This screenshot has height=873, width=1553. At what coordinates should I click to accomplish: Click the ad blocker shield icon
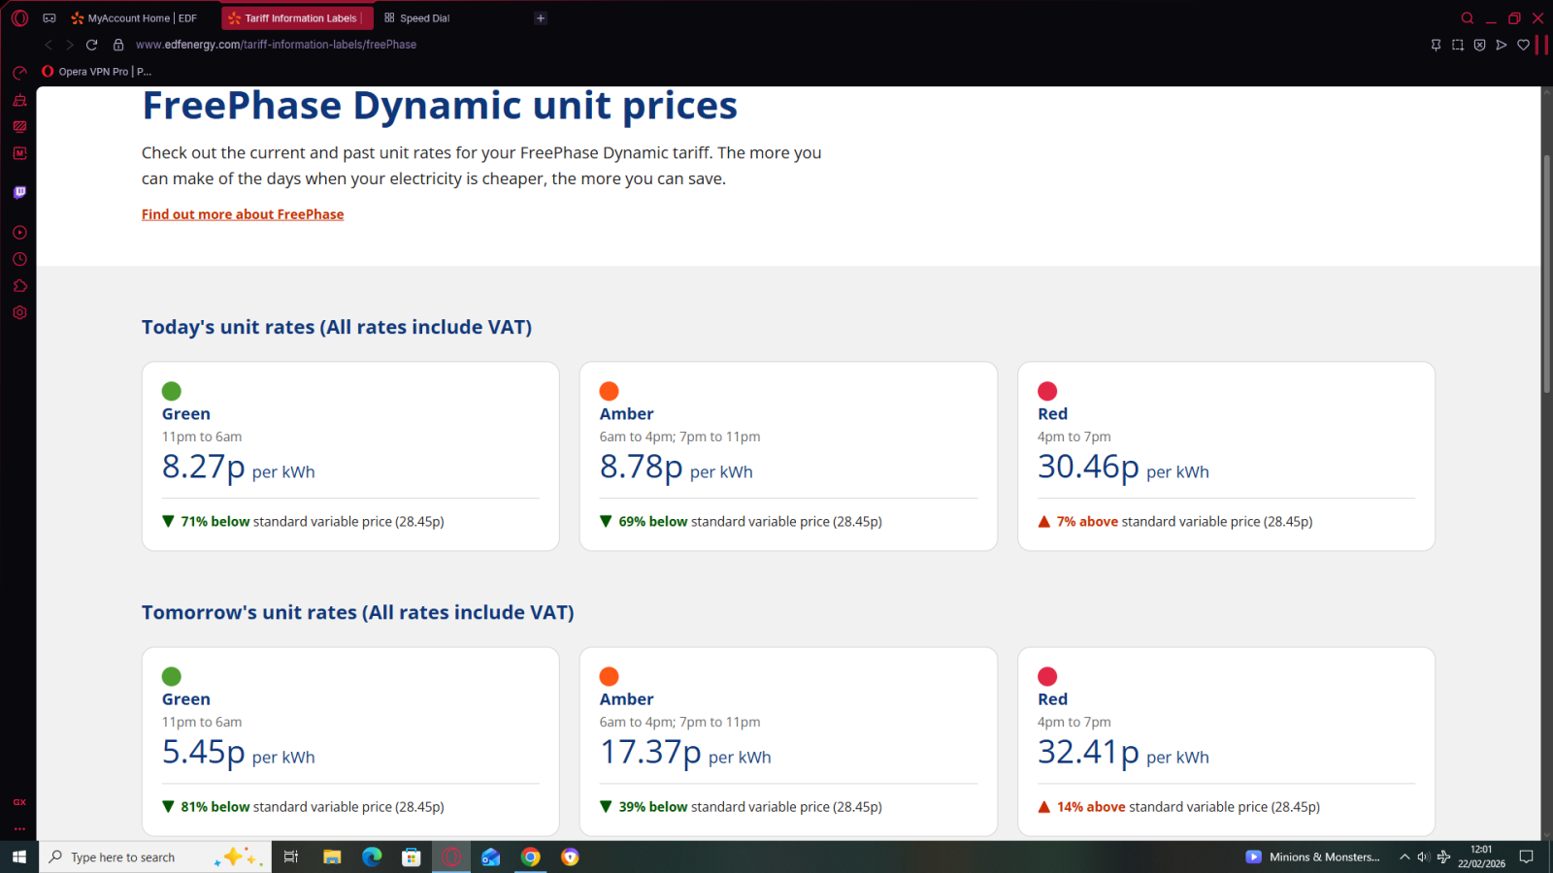point(1479,45)
